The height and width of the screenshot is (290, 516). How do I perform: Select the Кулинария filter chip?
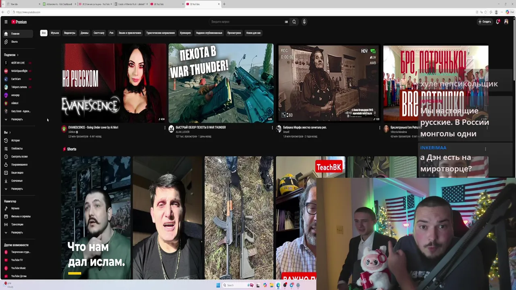[x=185, y=33]
